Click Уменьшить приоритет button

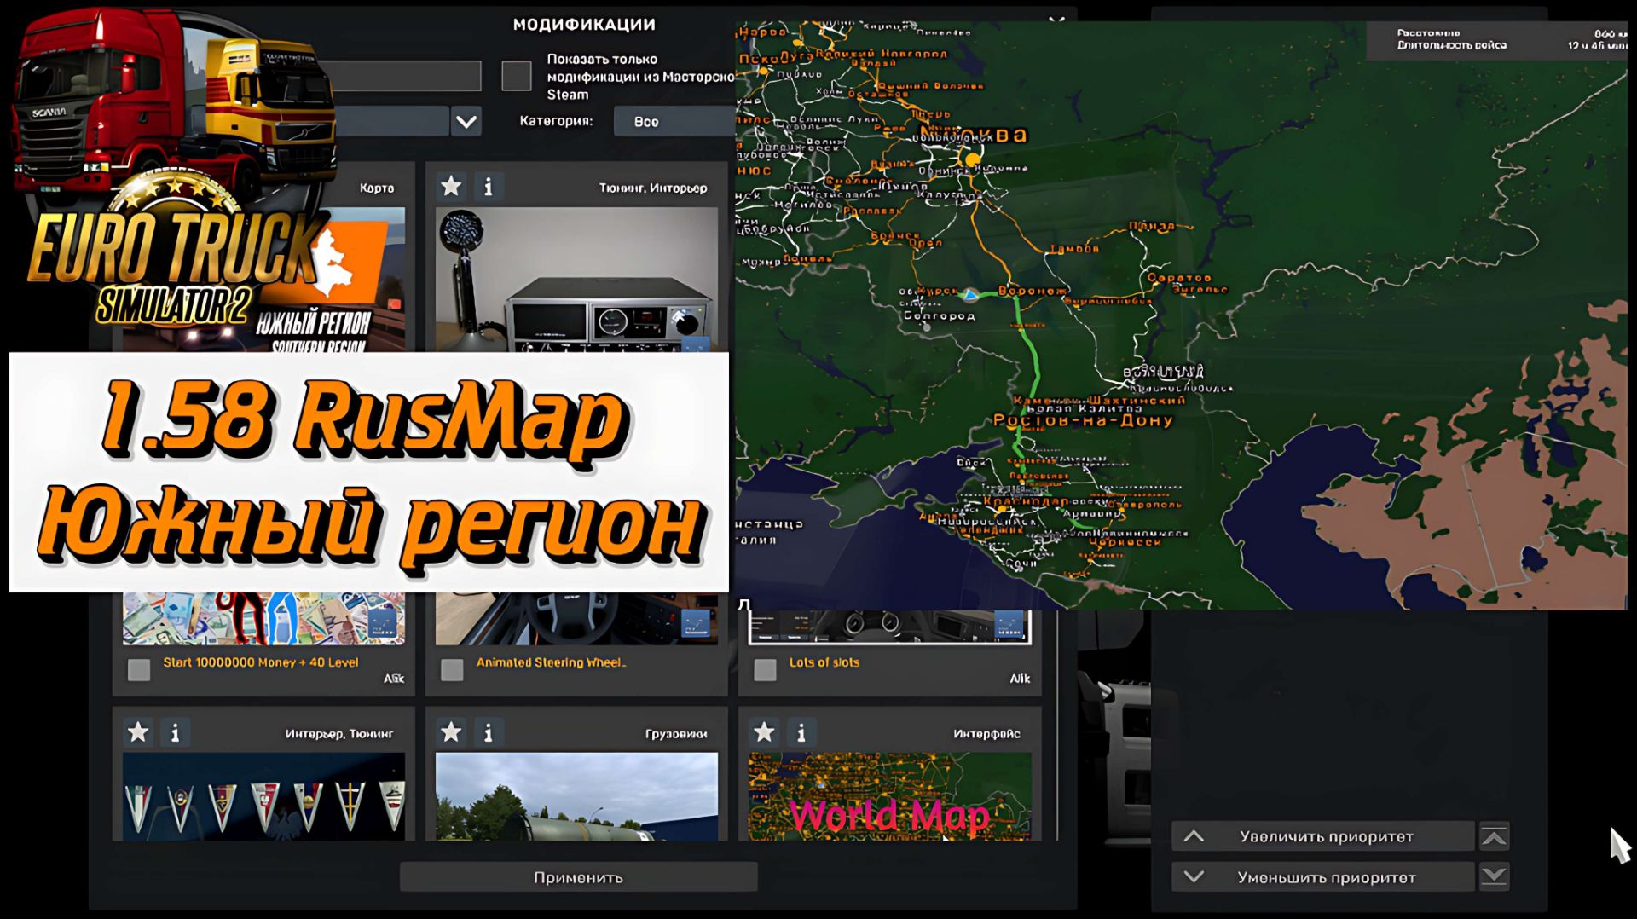(1323, 876)
